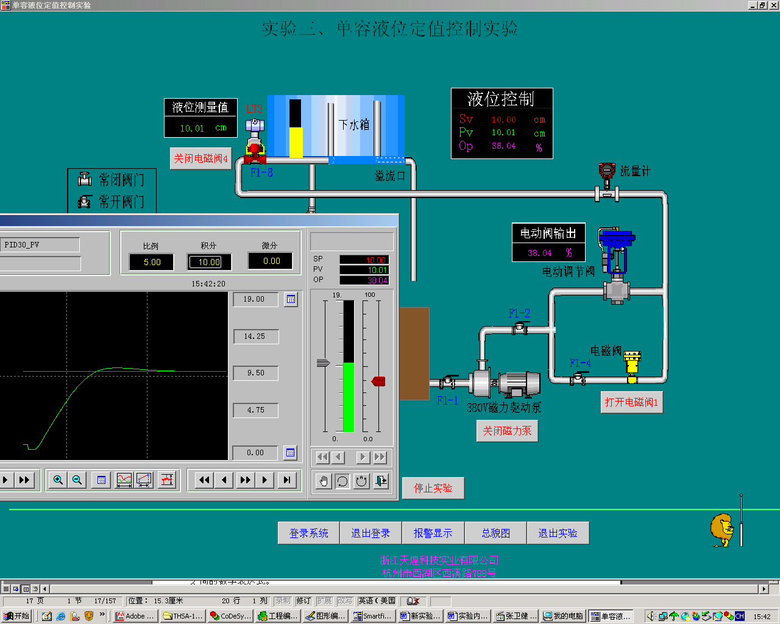Click the zoom out magnifier on trend toolbar
Screen dimensions: 780x624
point(77,480)
